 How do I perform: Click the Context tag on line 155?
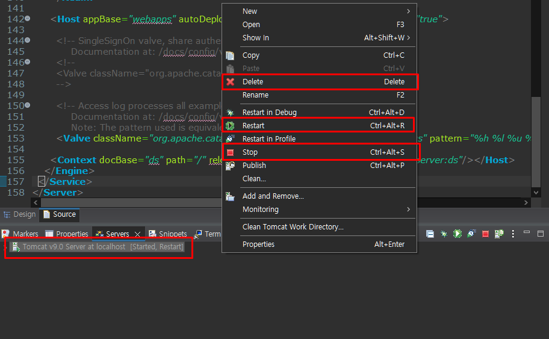click(76, 160)
